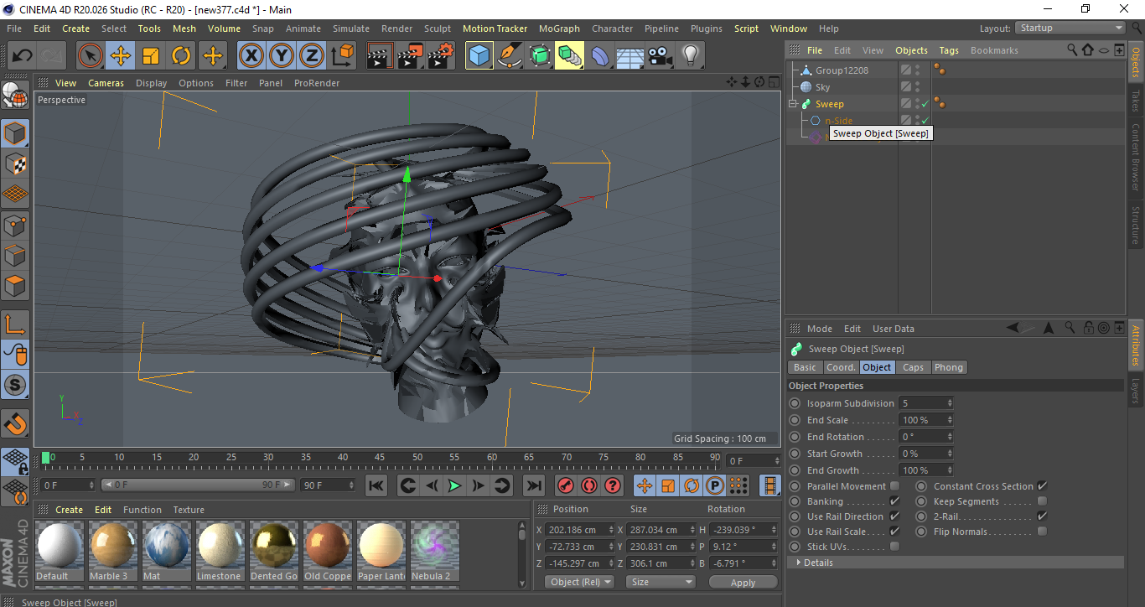The width and height of the screenshot is (1145, 607).
Task: Toggle Use Rail Direction checkbox
Action: [894, 516]
